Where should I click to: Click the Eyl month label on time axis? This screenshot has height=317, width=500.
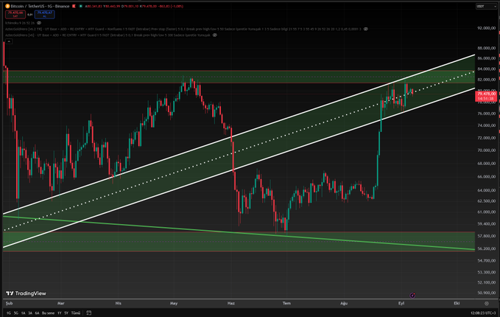click(401, 303)
